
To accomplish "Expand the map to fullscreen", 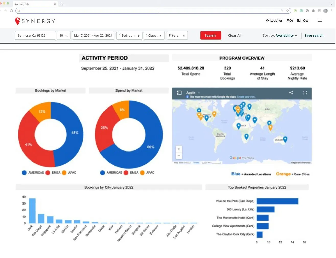I will (x=305, y=93).
